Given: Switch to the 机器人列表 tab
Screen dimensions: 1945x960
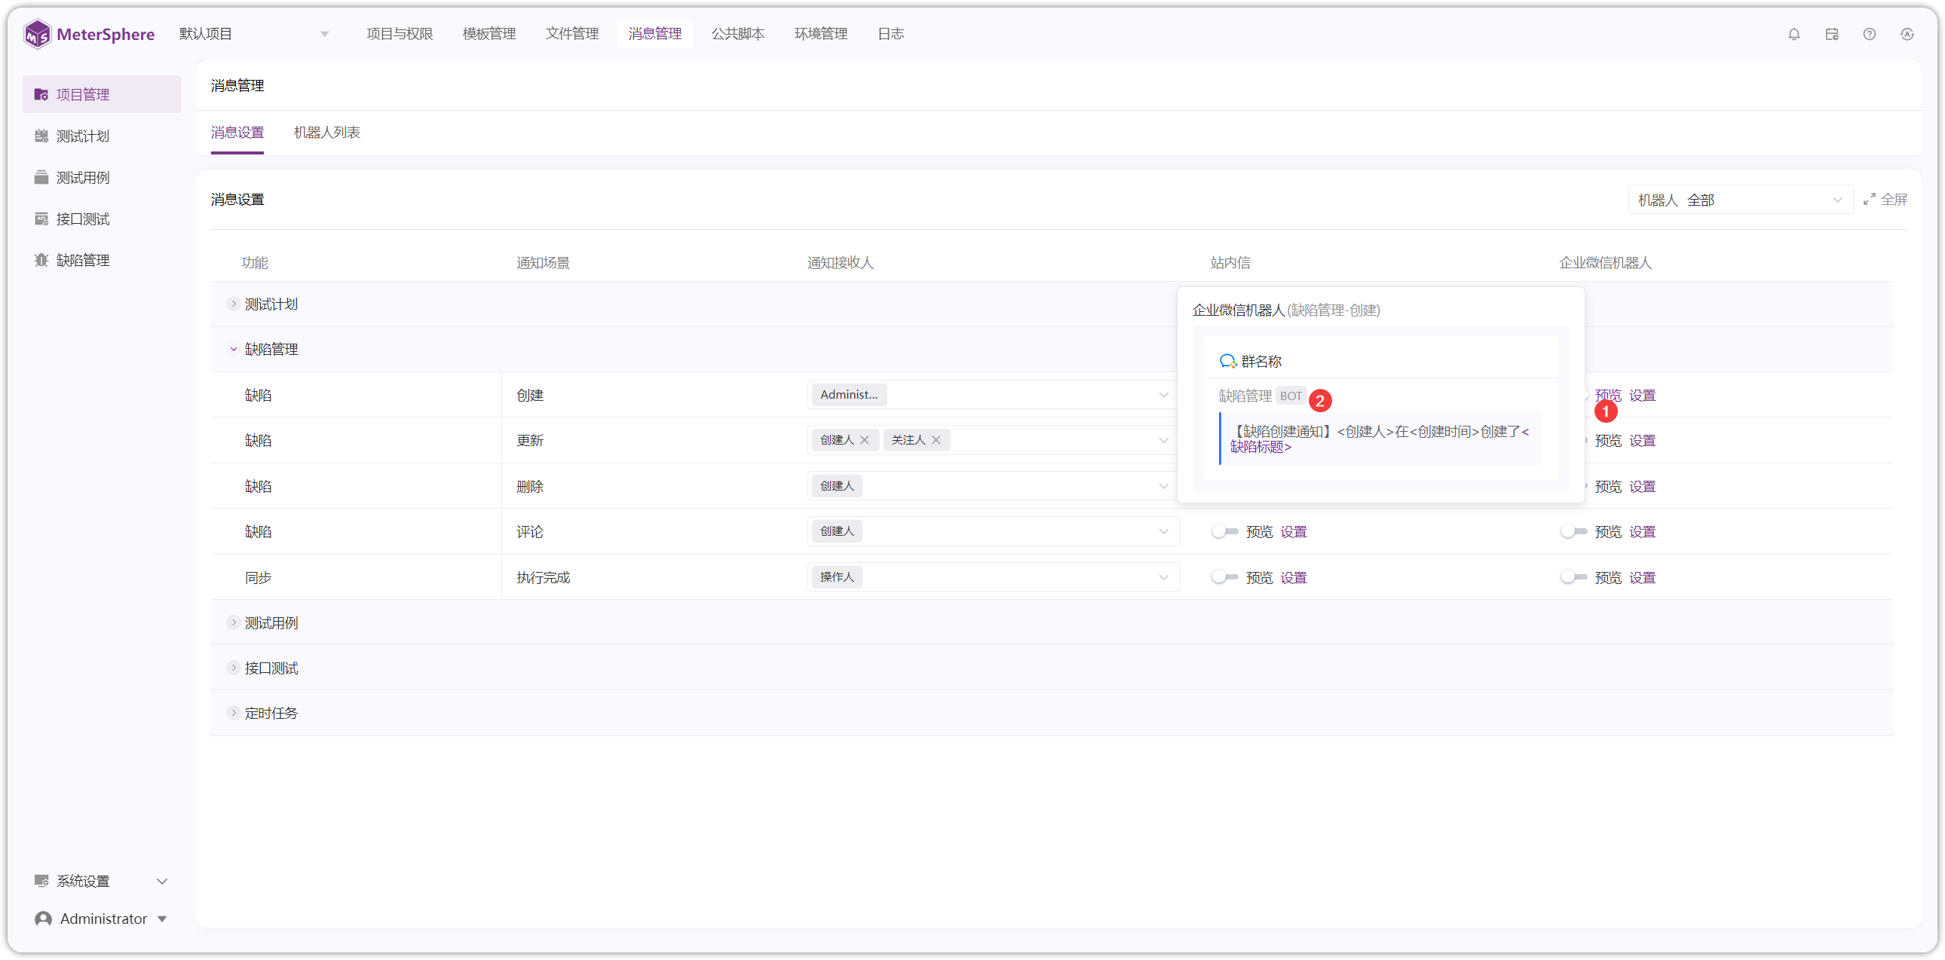Looking at the screenshot, I should point(327,133).
